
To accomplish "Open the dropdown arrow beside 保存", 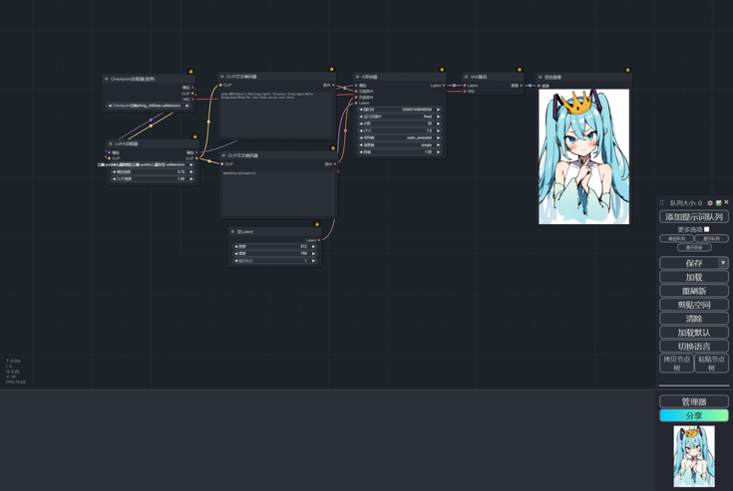I will pyautogui.click(x=723, y=263).
